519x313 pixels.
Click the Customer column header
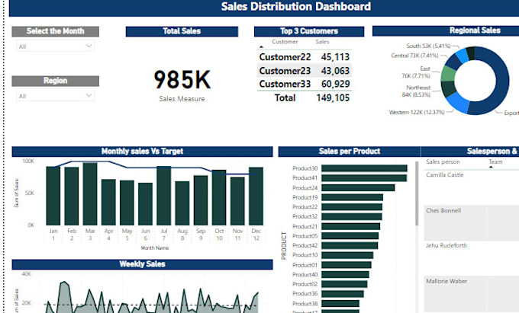coord(285,42)
